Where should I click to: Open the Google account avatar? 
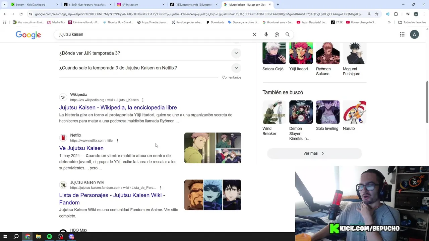tap(415, 34)
